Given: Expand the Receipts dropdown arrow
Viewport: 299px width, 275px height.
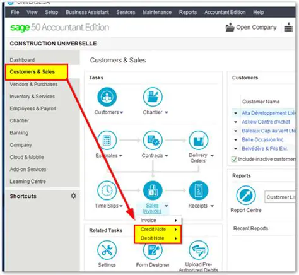Looking at the screenshot, I should (x=212, y=206).
